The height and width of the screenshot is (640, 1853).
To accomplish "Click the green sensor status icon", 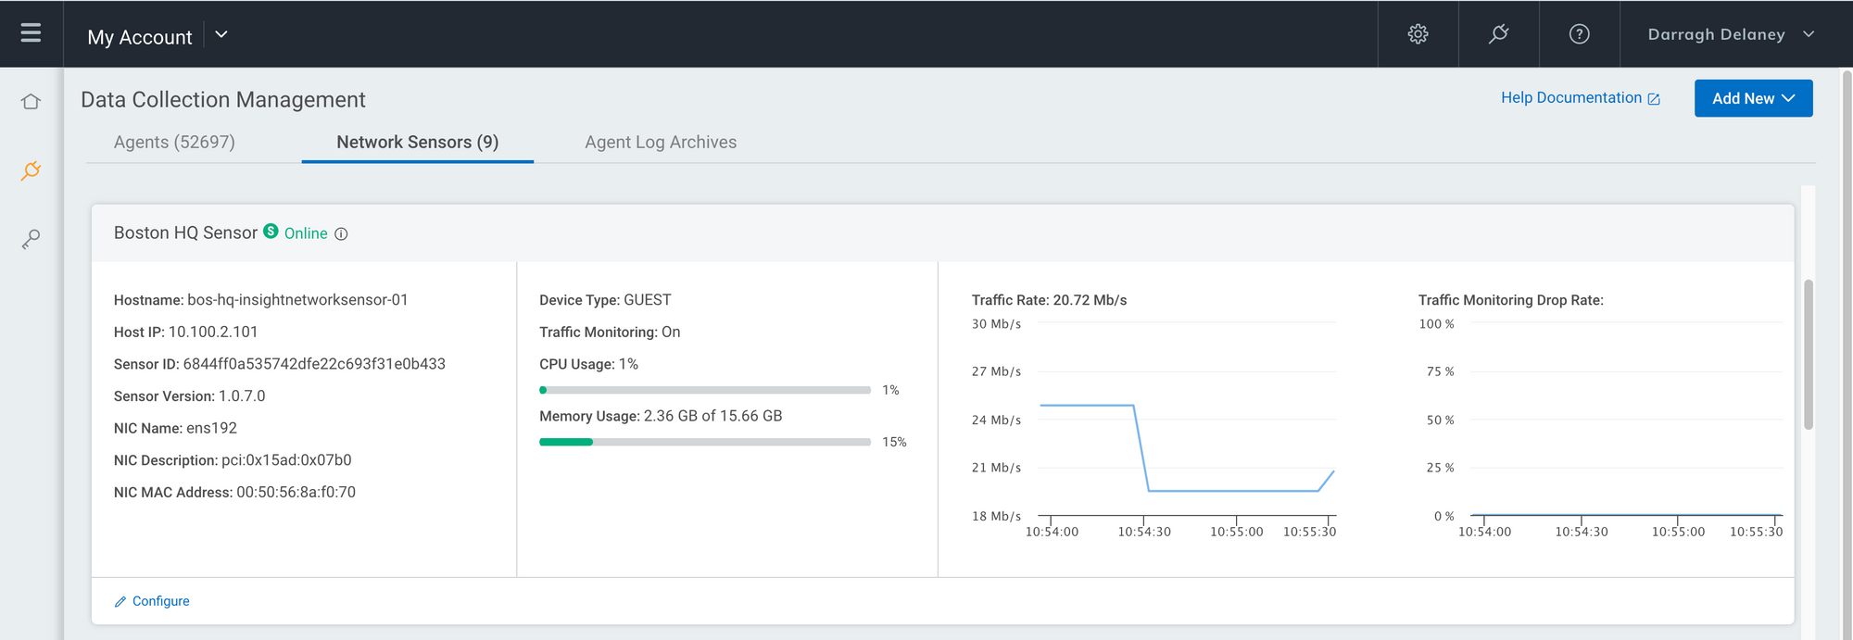I will tap(271, 231).
